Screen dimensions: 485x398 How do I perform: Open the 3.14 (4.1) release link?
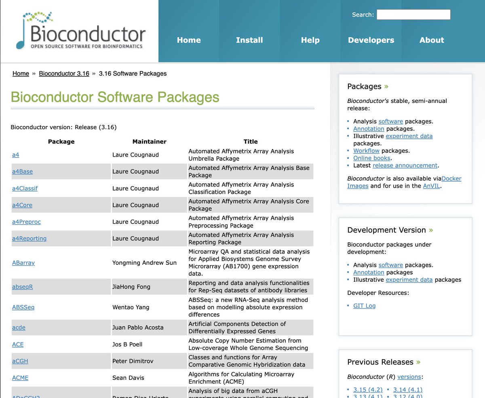pos(408,390)
